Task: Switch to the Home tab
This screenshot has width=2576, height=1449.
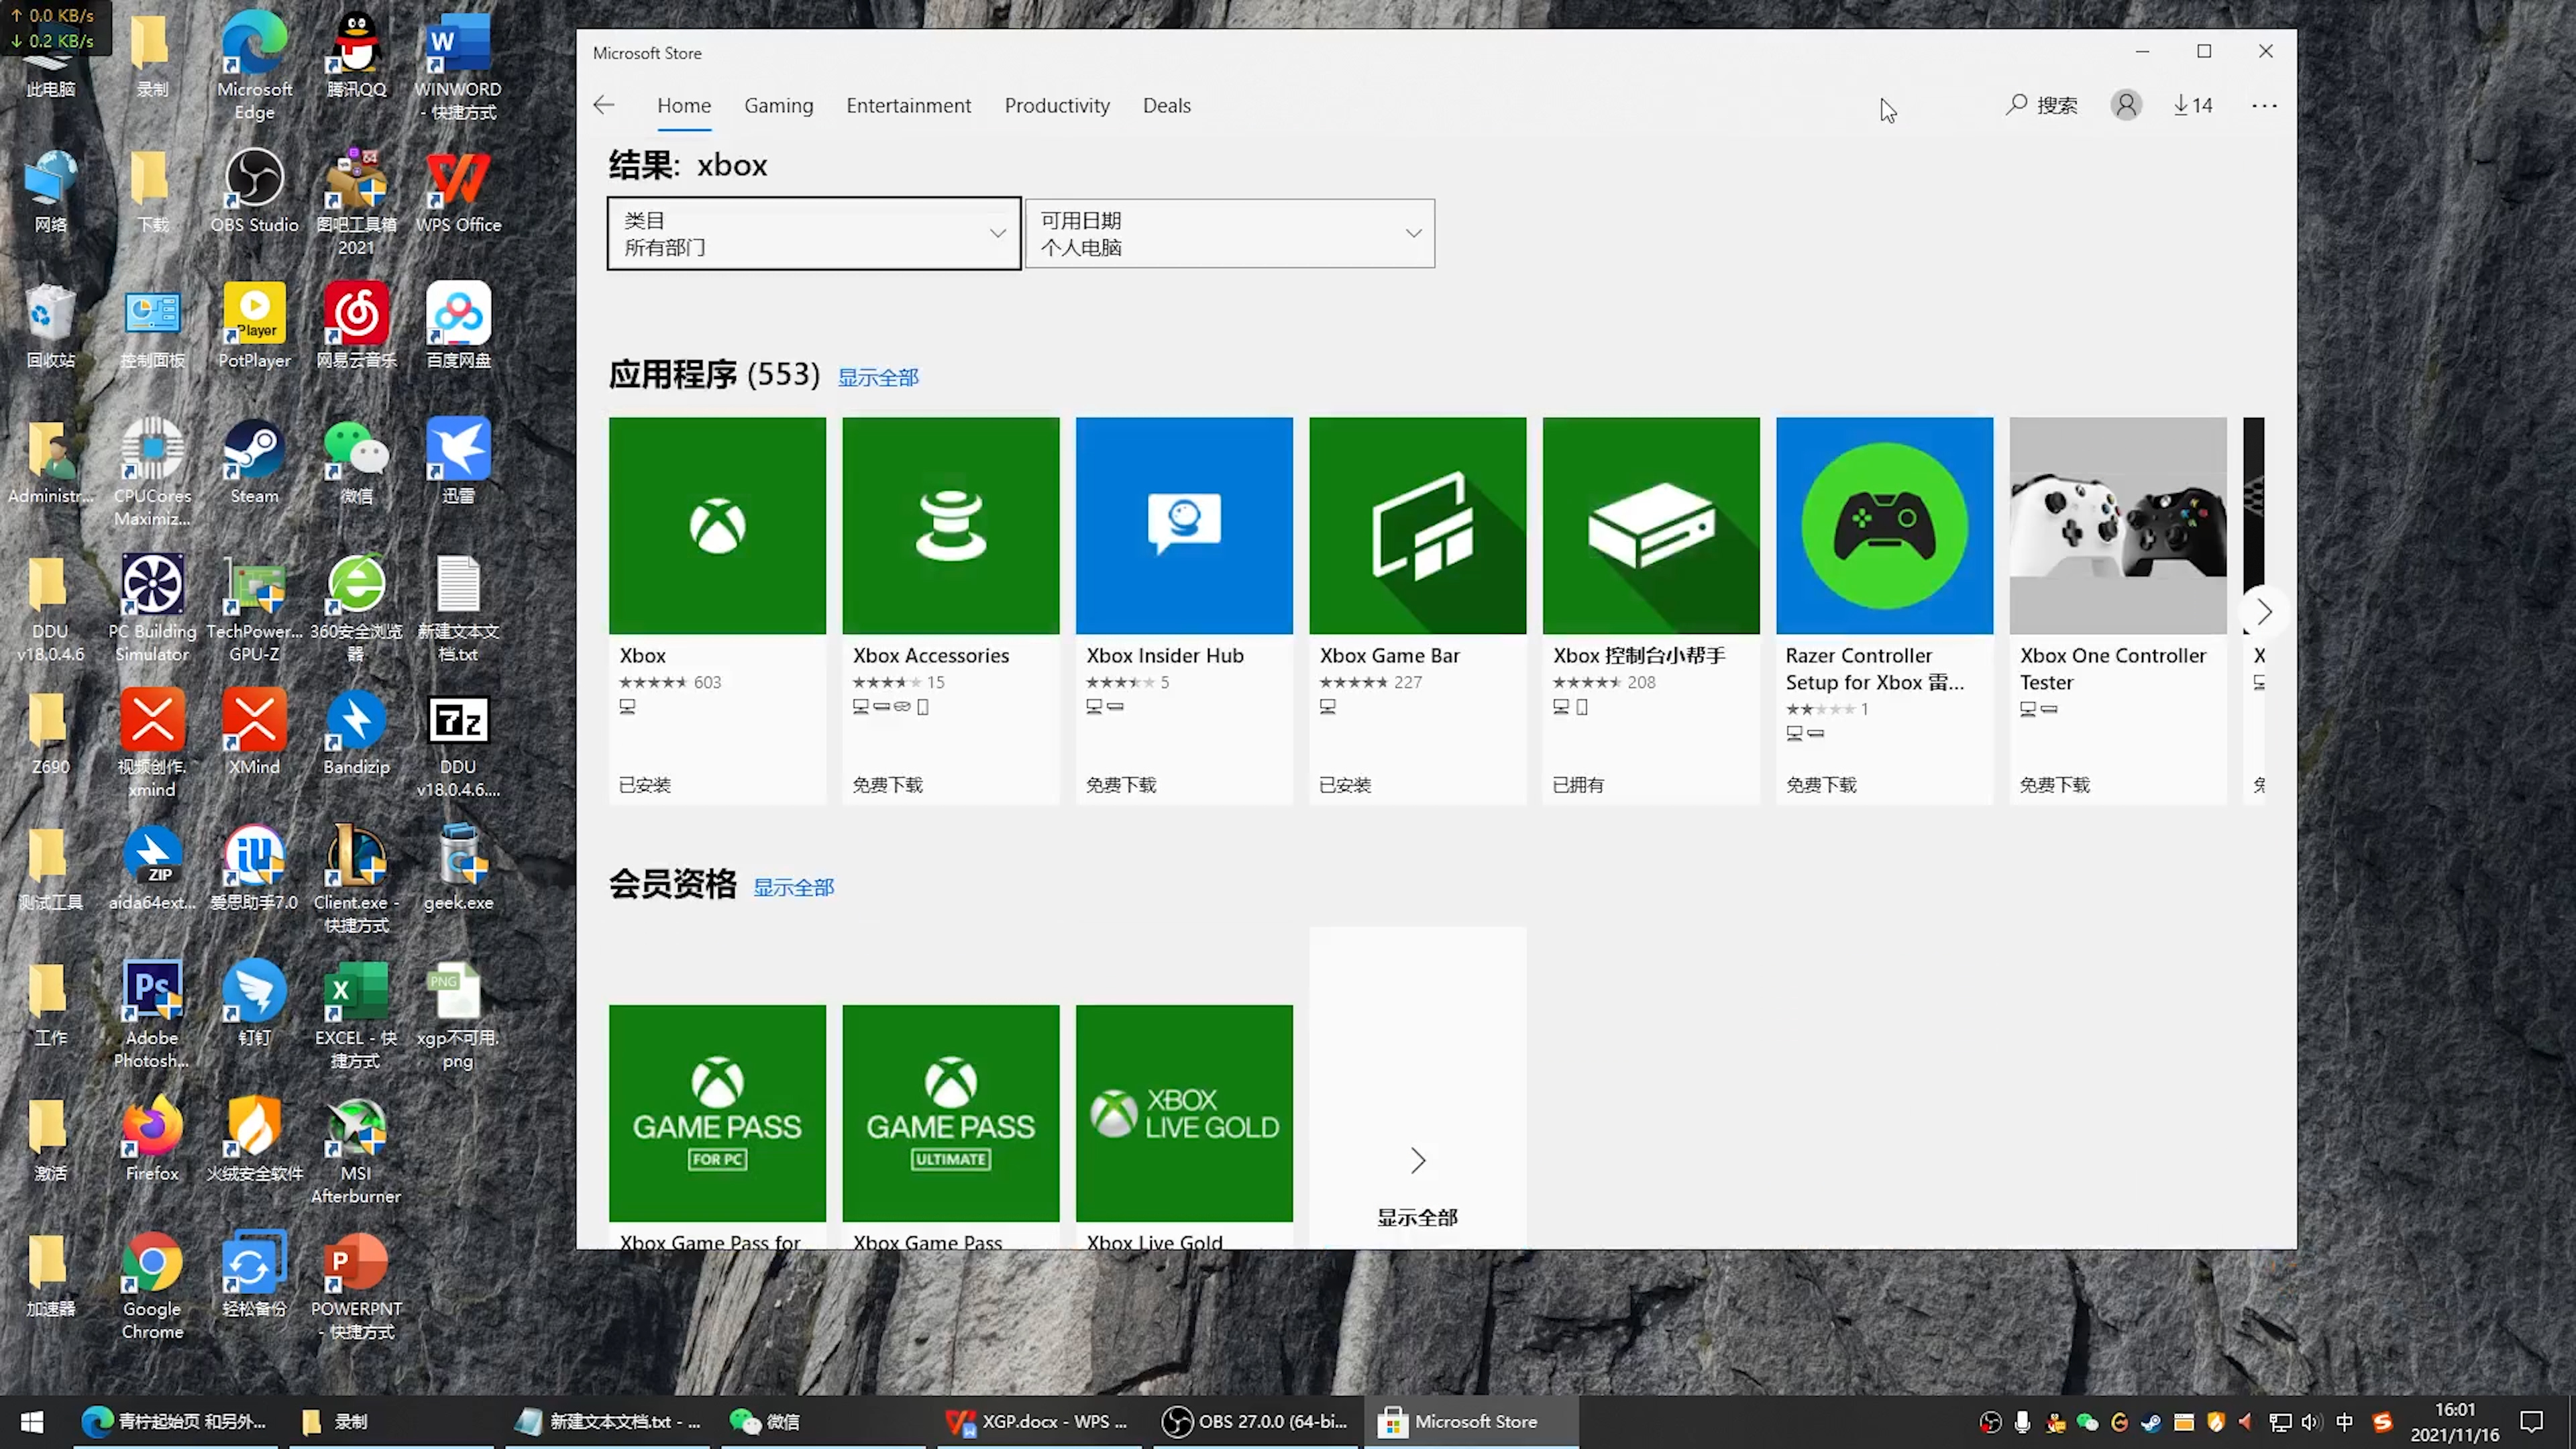Action: coord(684,105)
